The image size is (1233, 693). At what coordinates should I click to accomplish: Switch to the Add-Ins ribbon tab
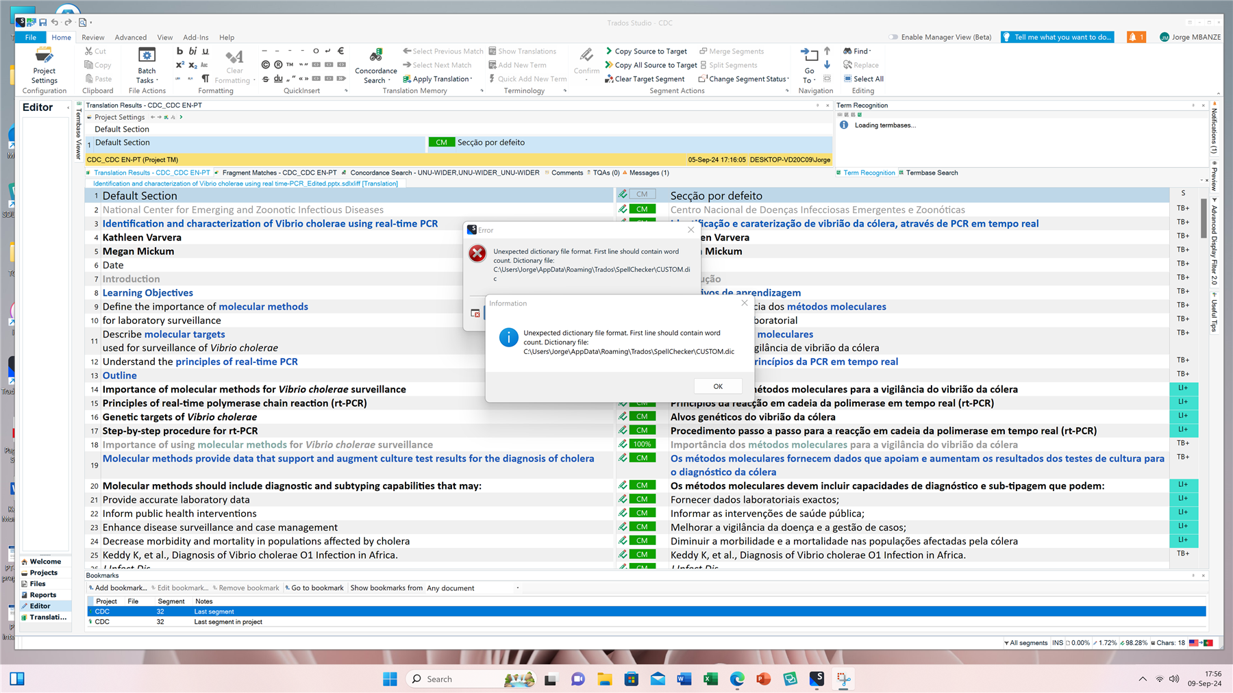pyautogui.click(x=196, y=37)
